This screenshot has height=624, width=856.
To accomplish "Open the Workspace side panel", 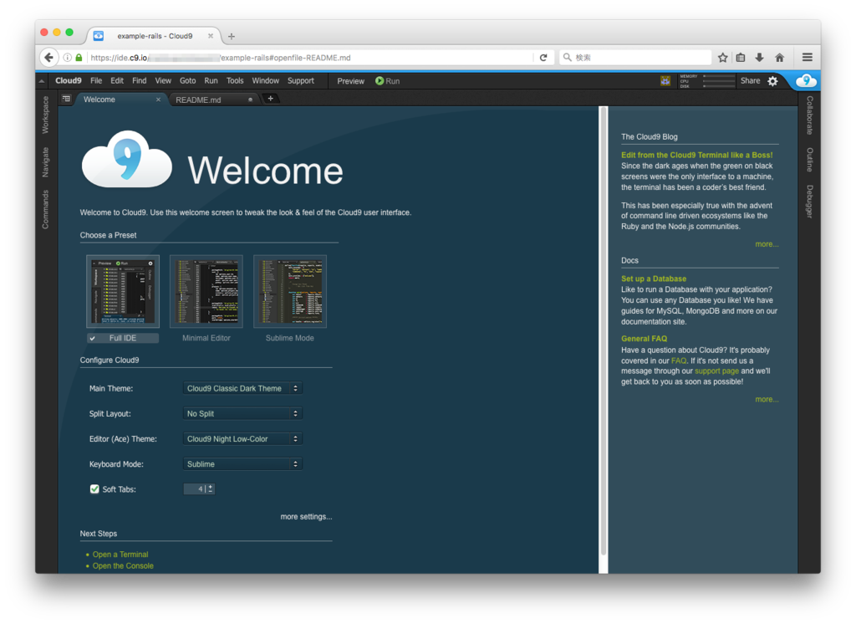I will point(45,115).
